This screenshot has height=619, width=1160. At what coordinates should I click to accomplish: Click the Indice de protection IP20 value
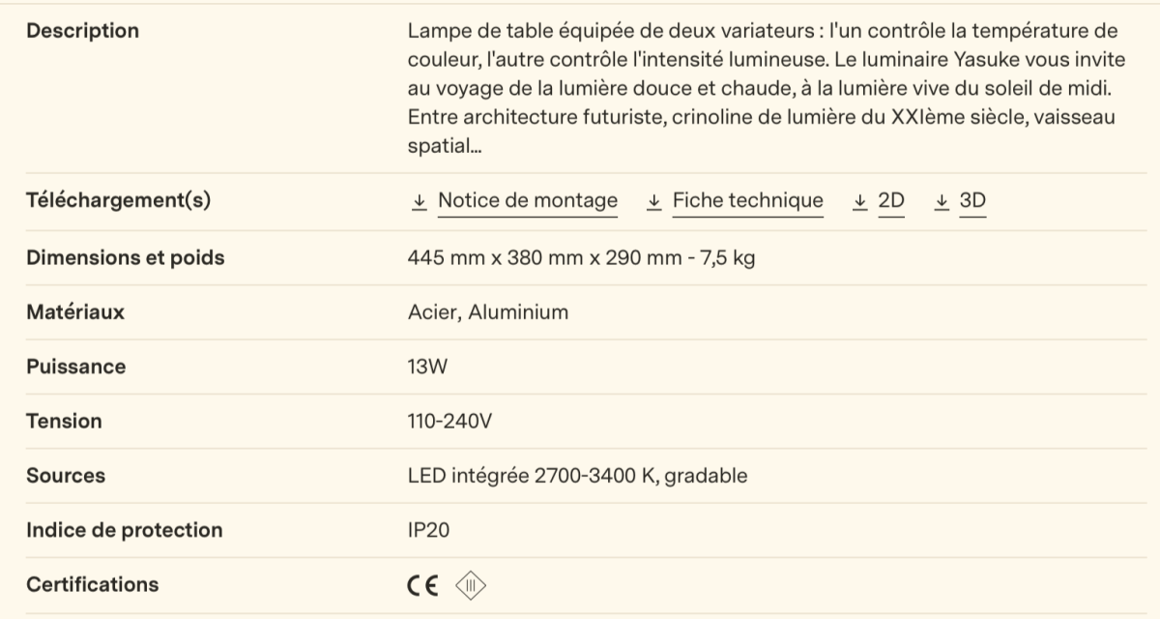[426, 529]
